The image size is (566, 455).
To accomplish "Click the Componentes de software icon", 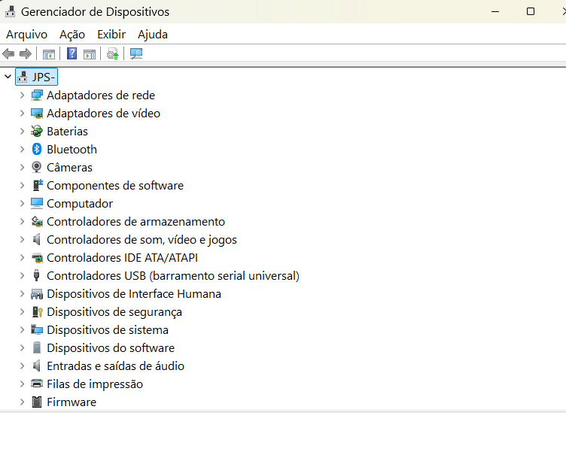I will coord(37,185).
